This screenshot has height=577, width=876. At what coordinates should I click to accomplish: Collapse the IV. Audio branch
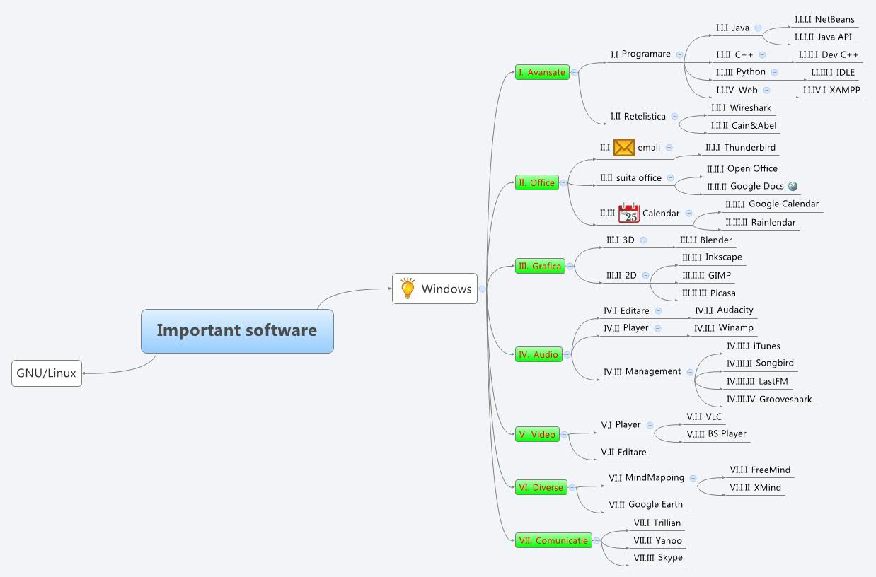[566, 354]
